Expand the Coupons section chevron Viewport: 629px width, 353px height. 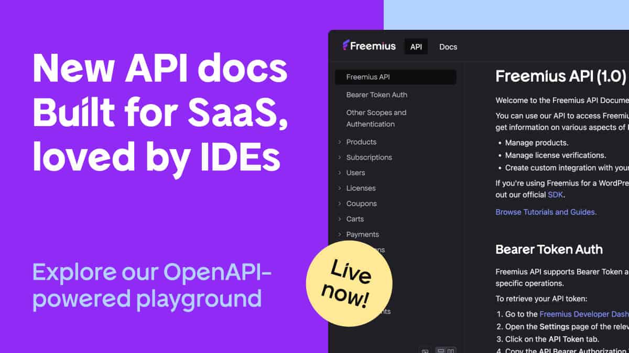pos(340,203)
